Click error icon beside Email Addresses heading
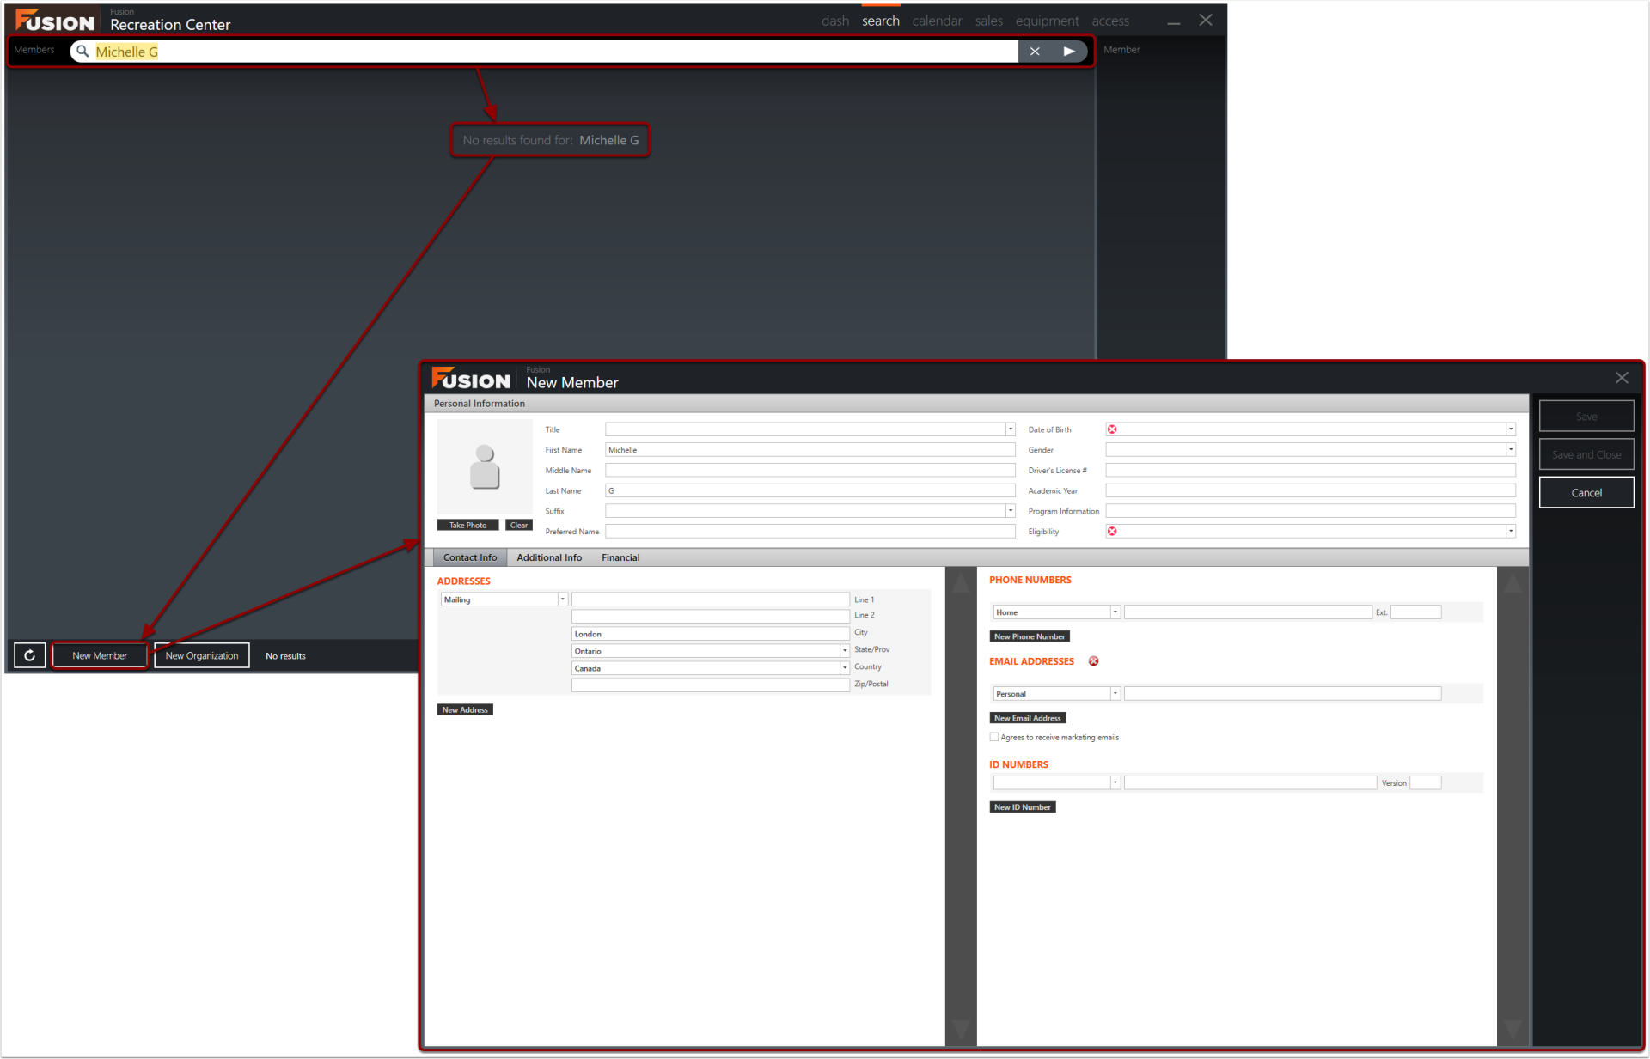 pyautogui.click(x=1093, y=661)
